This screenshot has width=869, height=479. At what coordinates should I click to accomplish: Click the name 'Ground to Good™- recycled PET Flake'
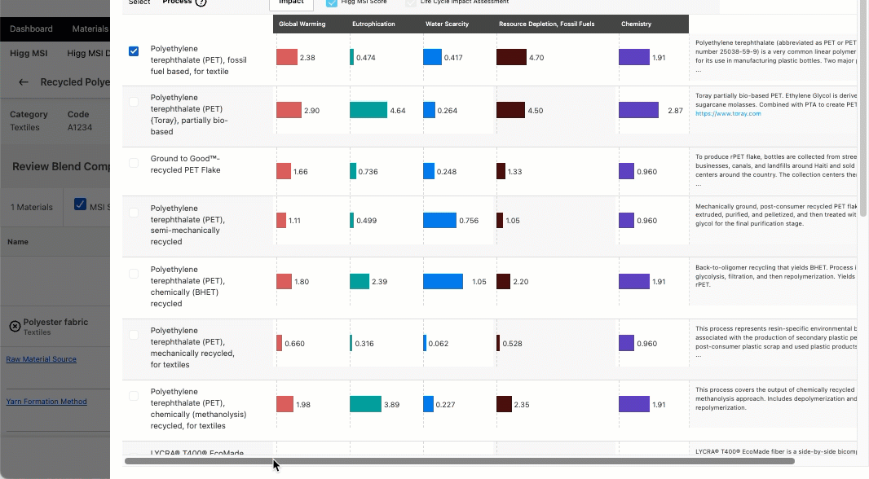[186, 164]
